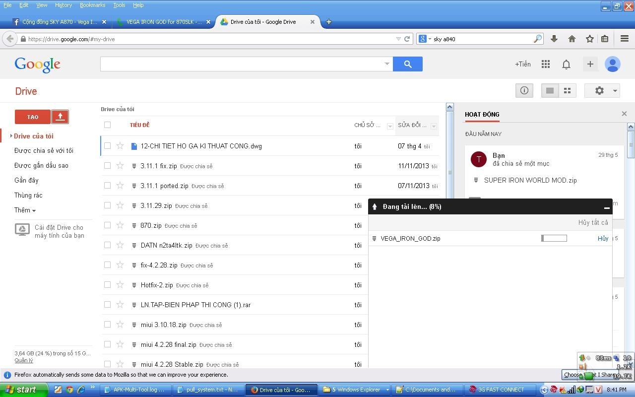Open search options dropdown arrow

[x=387, y=64]
